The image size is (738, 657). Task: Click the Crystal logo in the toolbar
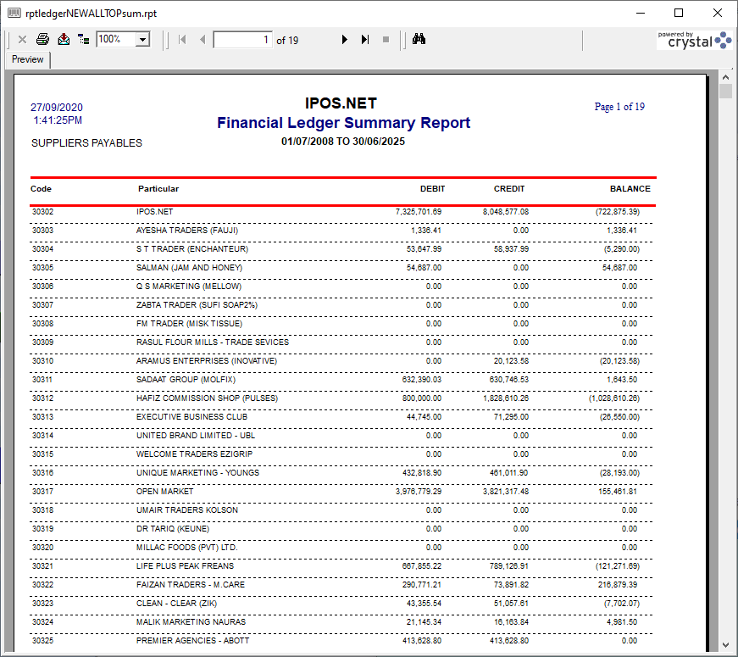(695, 40)
